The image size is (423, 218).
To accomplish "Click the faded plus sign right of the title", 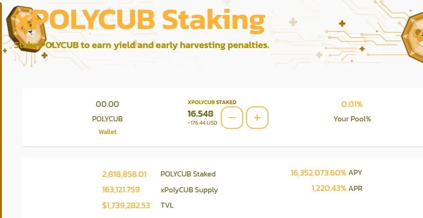I will (x=293, y=22).
